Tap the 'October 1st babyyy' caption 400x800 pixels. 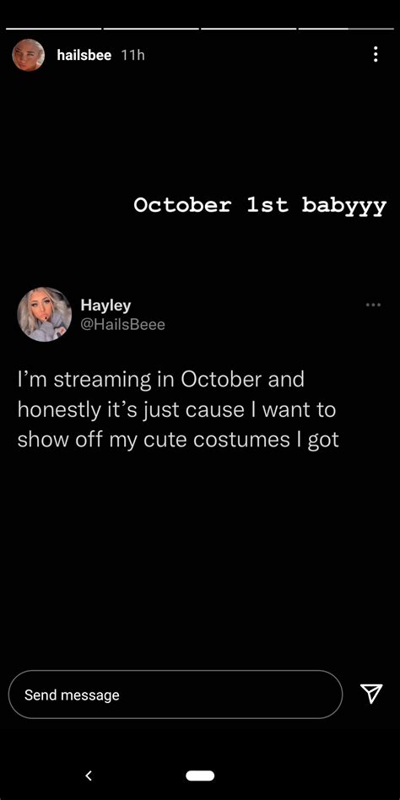pos(260,206)
